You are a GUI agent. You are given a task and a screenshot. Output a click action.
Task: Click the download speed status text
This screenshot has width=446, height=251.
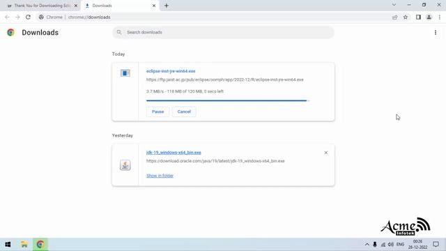coord(185,91)
